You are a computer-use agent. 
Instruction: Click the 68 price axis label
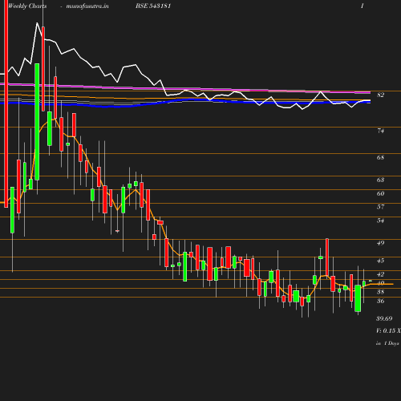(380, 157)
